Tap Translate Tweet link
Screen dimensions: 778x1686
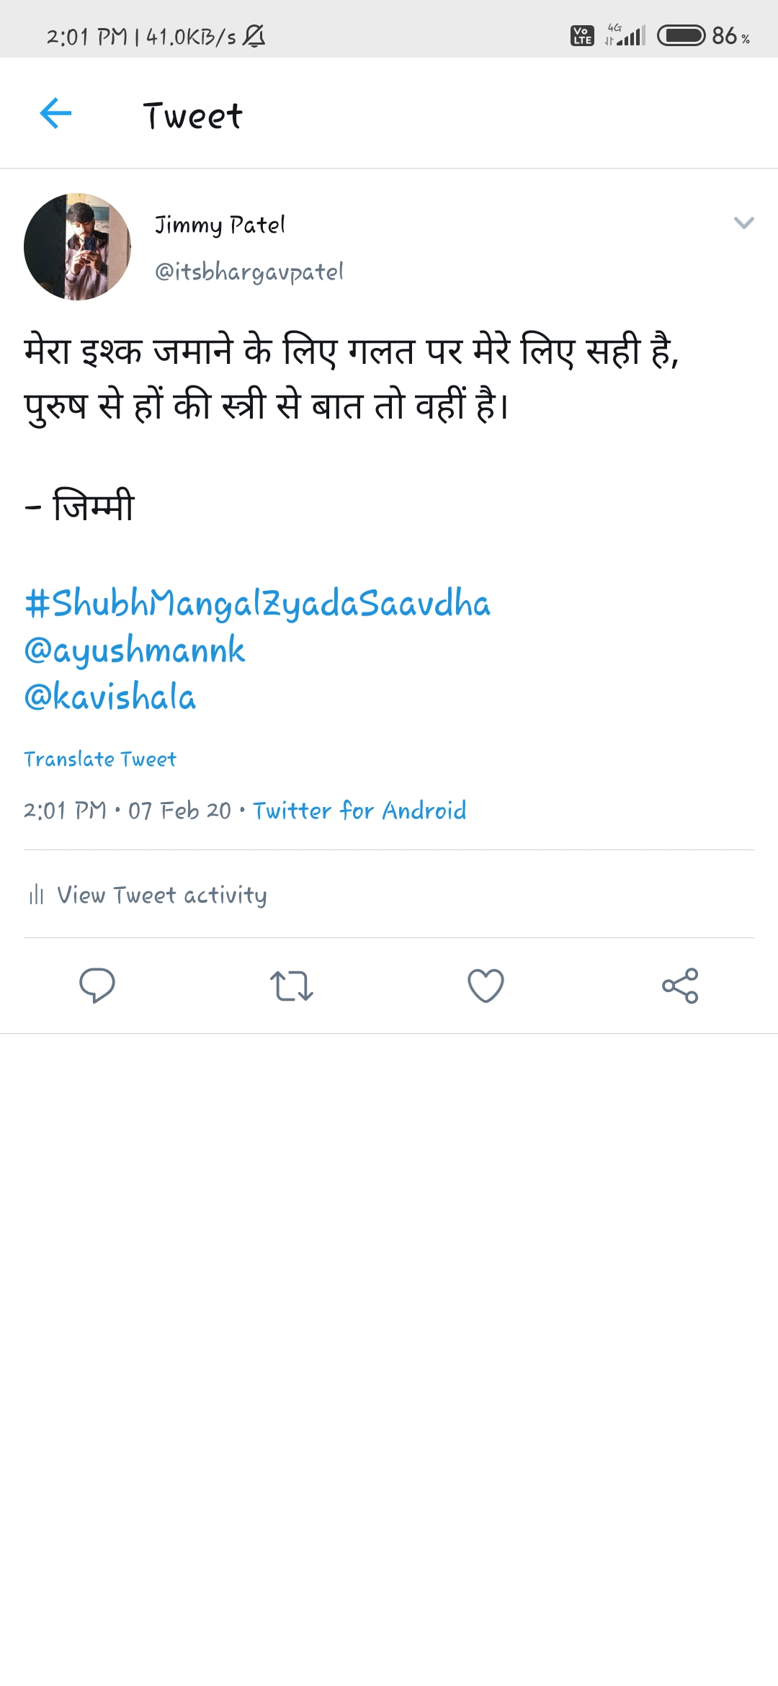(x=100, y=759)
